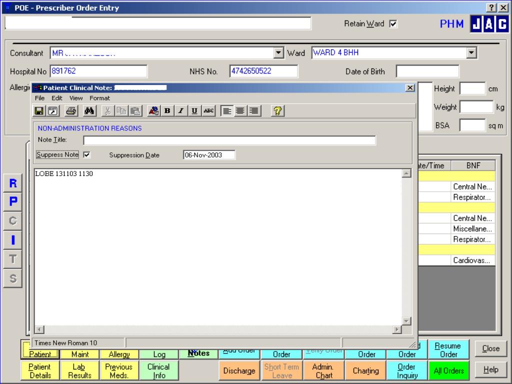The image size is (512, 384).
Task: Click the Discharge button
Action: (x=239, y=371)
